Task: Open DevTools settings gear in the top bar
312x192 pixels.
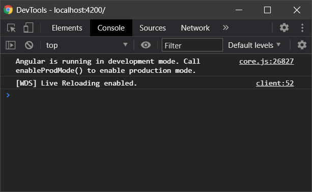Action: [284, 28]
